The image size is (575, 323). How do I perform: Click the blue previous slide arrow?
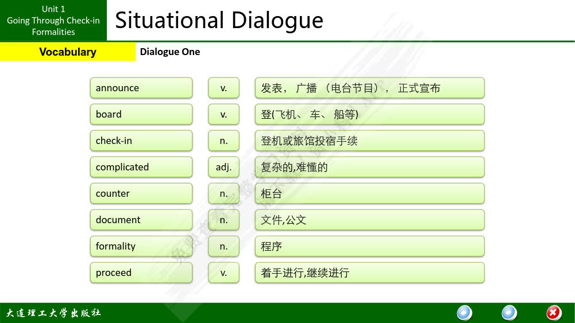point(464,313)
